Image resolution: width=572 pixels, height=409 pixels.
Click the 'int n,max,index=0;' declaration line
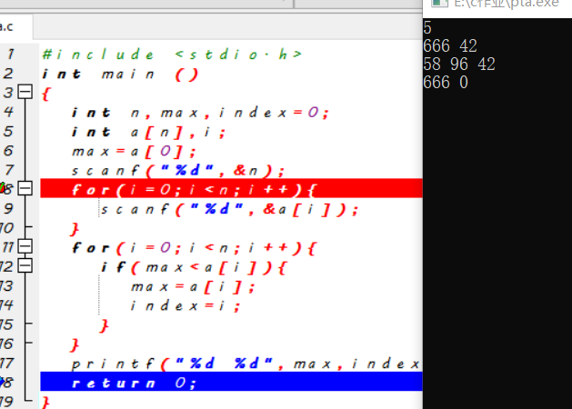(x=200, y=113)
